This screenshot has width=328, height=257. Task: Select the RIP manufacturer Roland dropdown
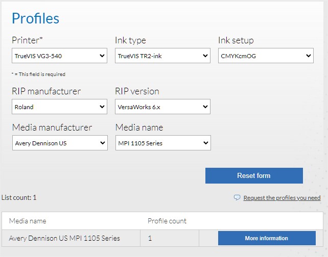click(59, 107)
